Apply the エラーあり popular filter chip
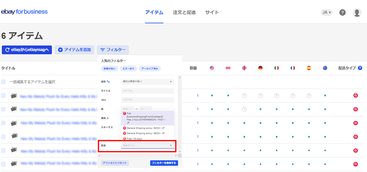The width and height of the screenshot is (367, 172). [x=129, y=69]
